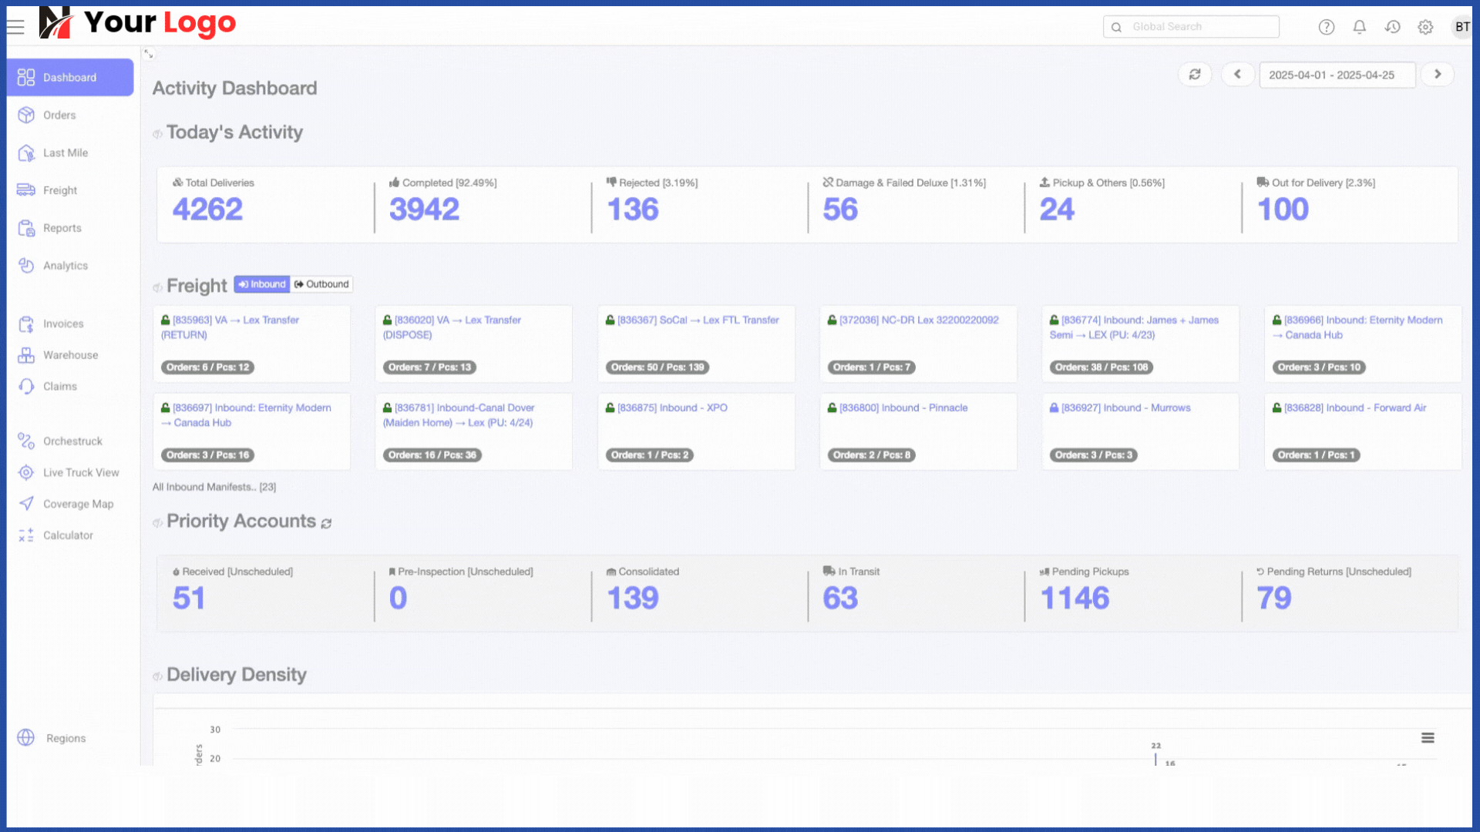Viewport: 1480px width, 832px height.
Task: Click the Calculator icon in sidebar
Action: (x=26, y=535)
